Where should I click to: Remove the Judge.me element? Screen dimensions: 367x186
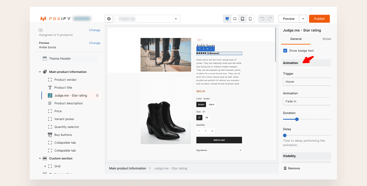292,169
